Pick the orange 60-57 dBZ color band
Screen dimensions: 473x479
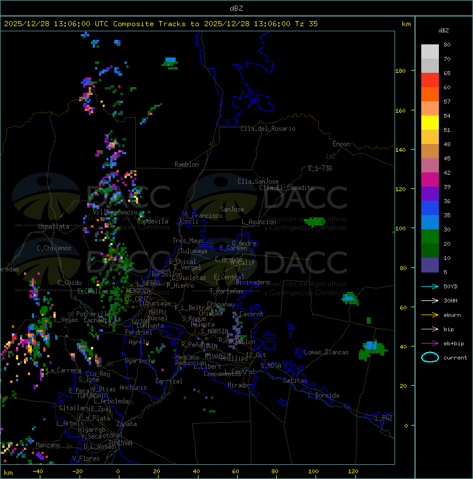click(430, 94)
